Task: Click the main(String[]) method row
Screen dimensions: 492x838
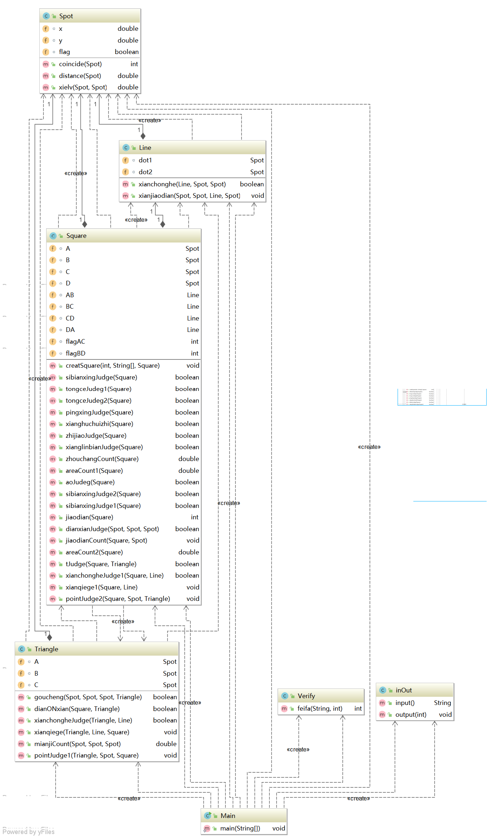Action: 244,828
